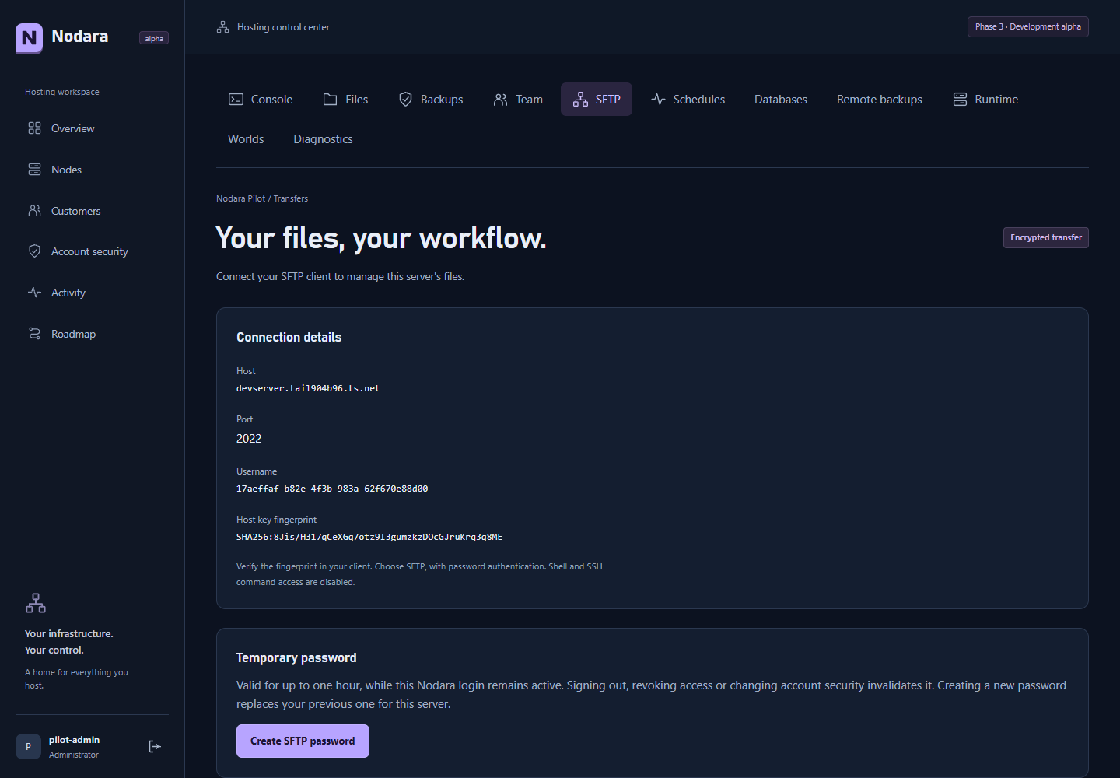Go to the Team tab
1120x778 pixels.
click(x=518, y=100)
